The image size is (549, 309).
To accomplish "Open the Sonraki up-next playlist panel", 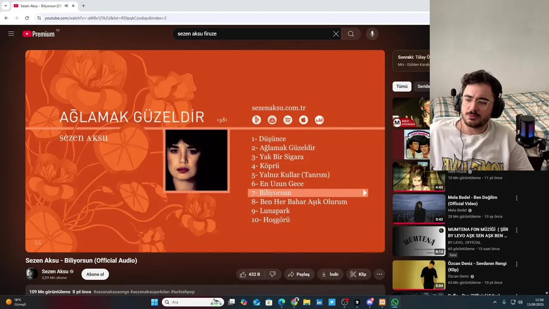I will click(411, 61).
